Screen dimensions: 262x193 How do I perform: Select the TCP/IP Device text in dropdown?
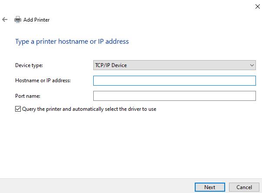click(111, 65)
